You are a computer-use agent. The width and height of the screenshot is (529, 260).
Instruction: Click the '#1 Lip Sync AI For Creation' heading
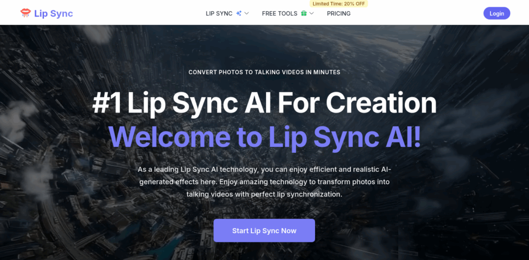(x=264, y=103)
